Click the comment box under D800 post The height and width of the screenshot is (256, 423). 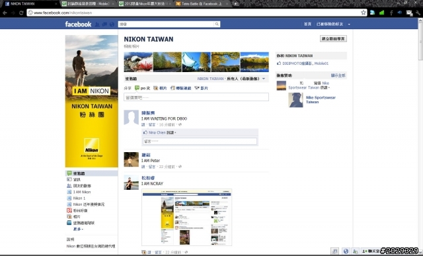click(x=200, y=142)
